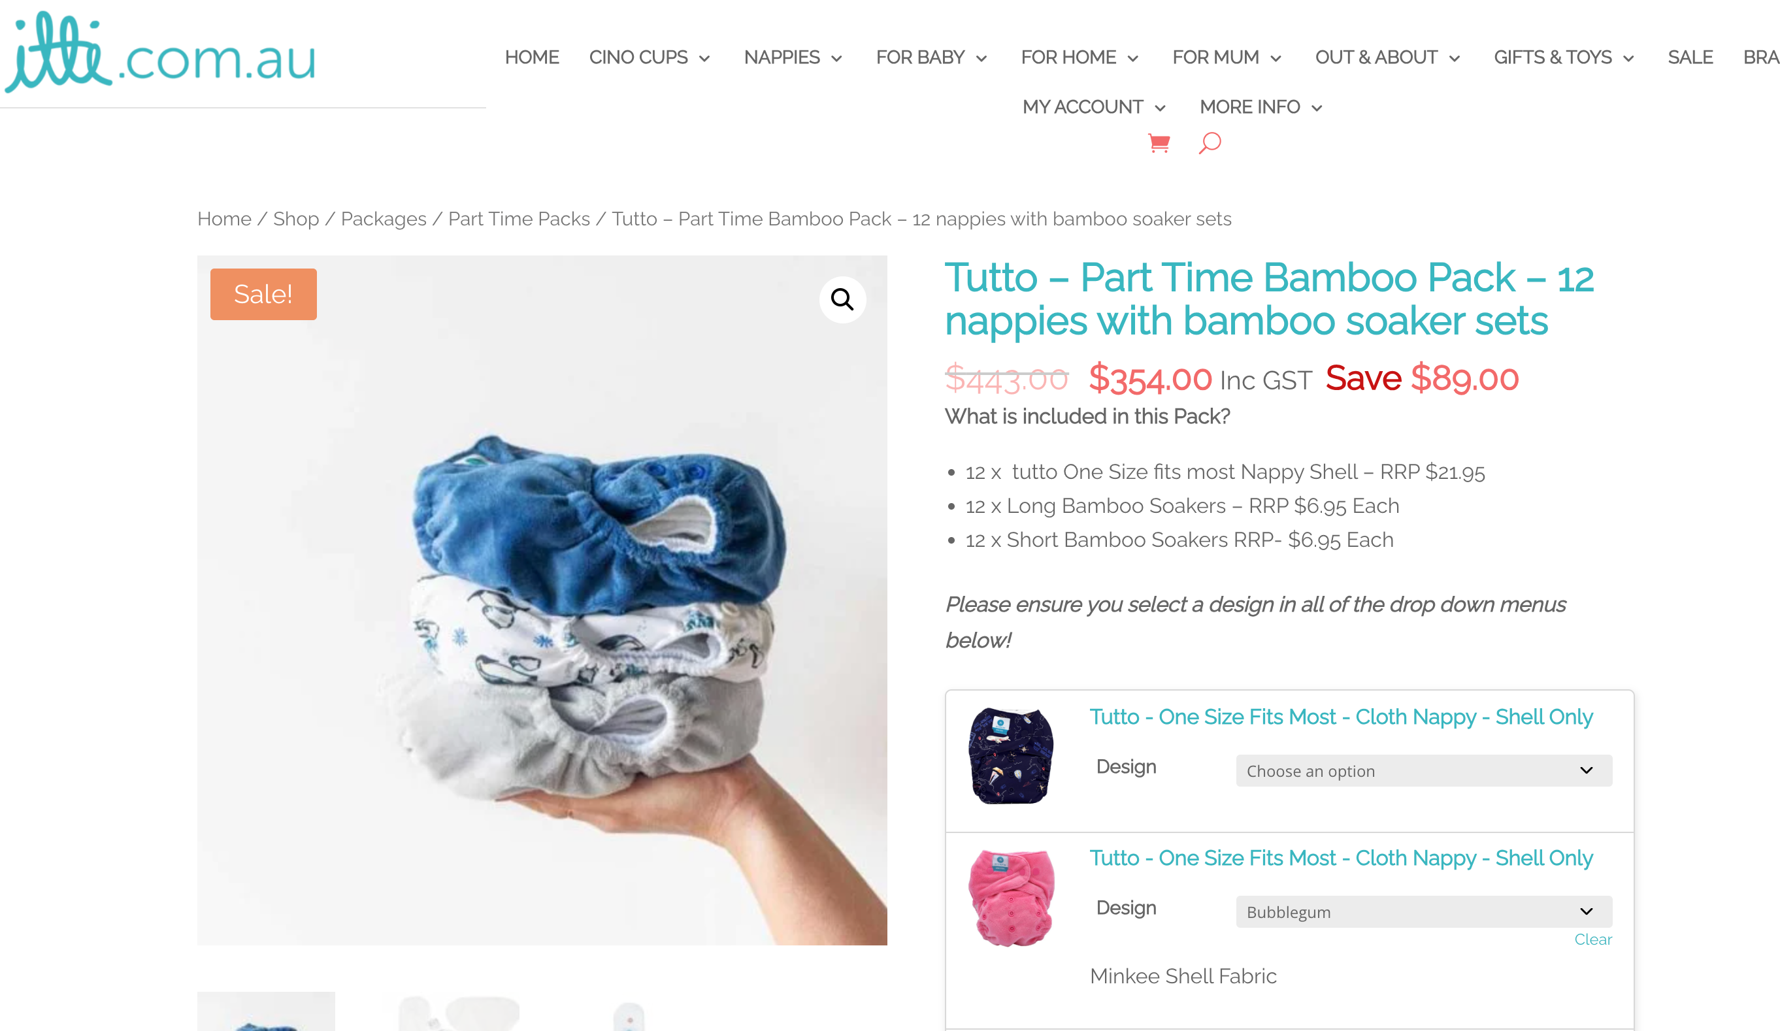The height and width of the screenshot is (1031, 1780).
Task: Open the Bubblegum Design dropdown
Action: coord(1424,911)
